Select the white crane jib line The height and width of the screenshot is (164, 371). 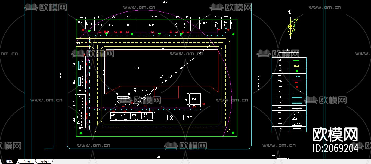[x=174, y=73]
